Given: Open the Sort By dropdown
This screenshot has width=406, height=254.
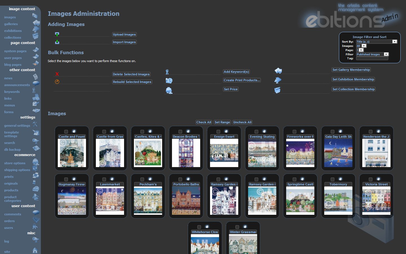Looking at the screenshot, I should coord(394,41).
